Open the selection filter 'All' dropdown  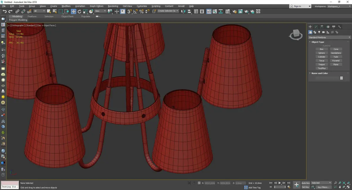coord(39,11)
